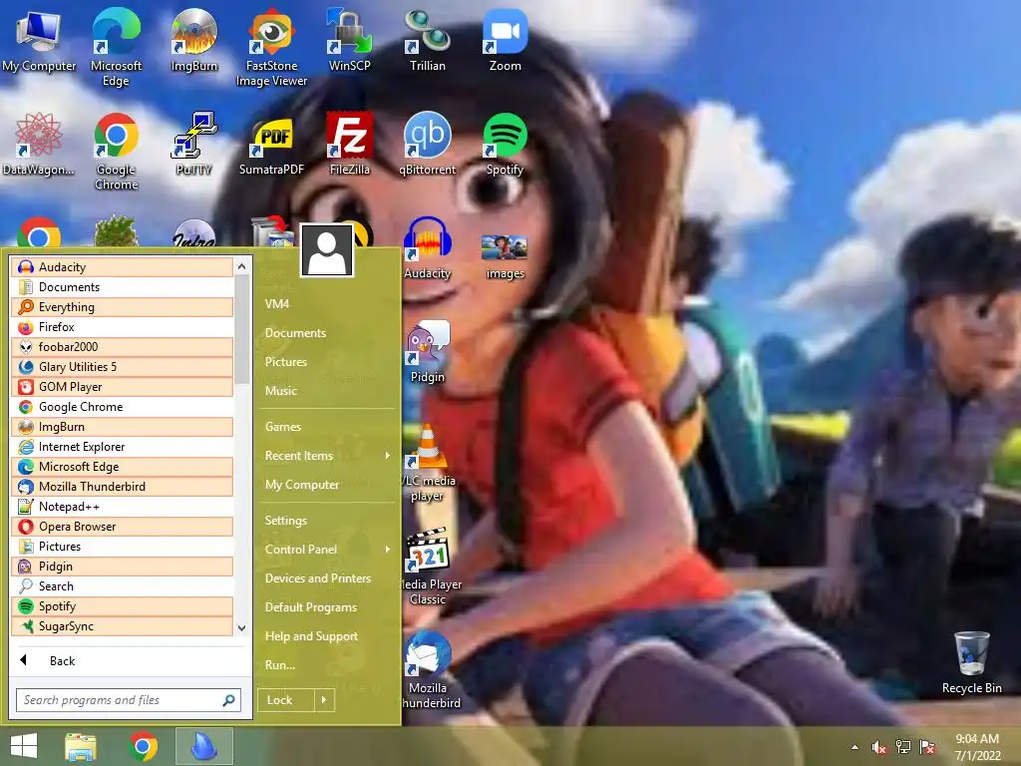Image resolution: width=1021 pixels, height=766 pixels.
Task: Expand the Control Panel submenu
Action: pyautogui.click(x=327, y=550)
